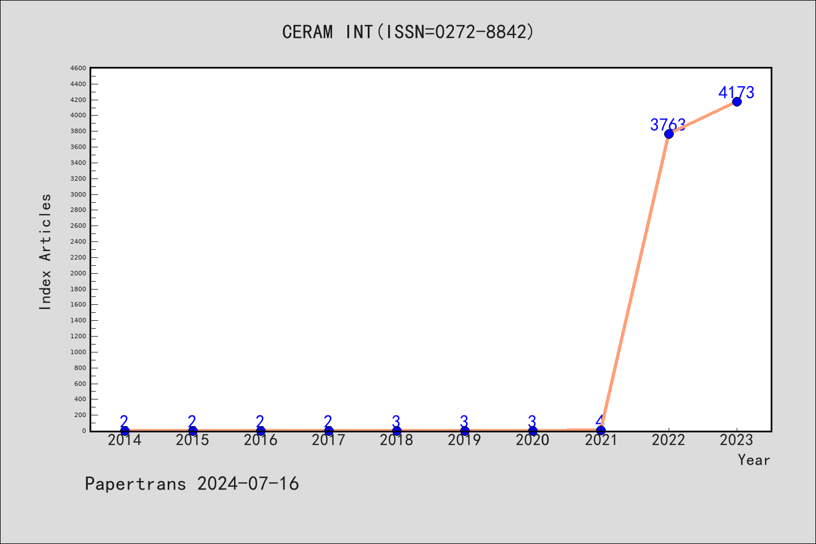The height and width of the screenshot is (544, 816).
Task: Click the 2022 x-axis tick label
Action: click(x=669, y=440)
